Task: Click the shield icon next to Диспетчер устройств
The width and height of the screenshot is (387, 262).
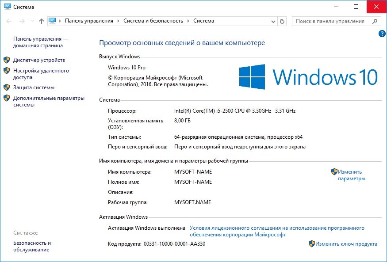Action: click(x=7, y=60)
